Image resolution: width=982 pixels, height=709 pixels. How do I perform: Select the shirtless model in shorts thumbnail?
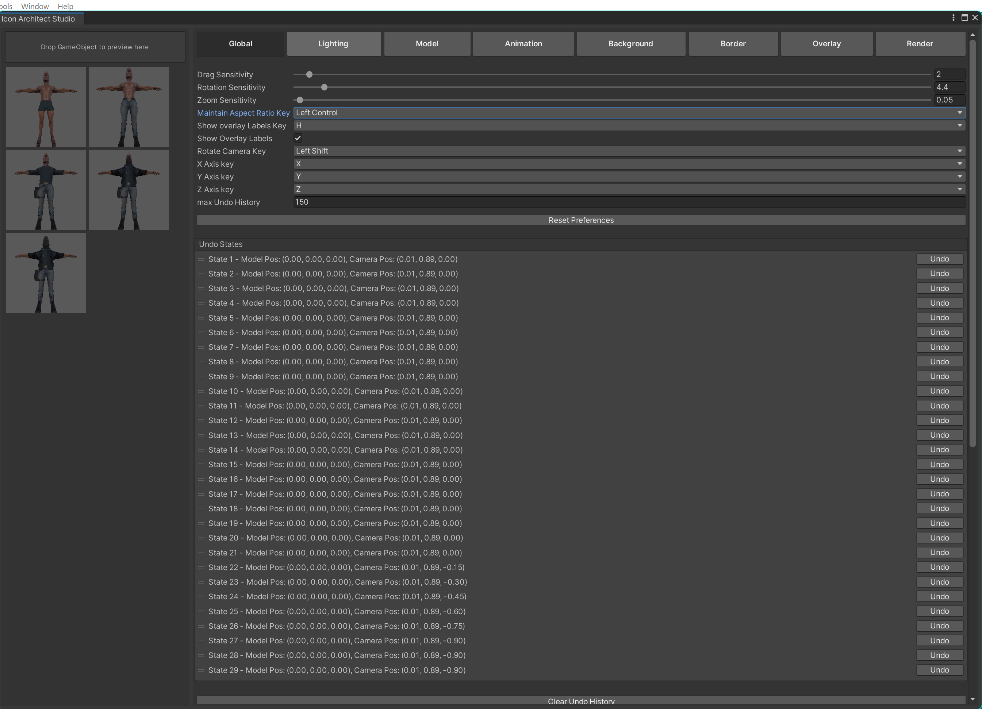click(46, 107)
